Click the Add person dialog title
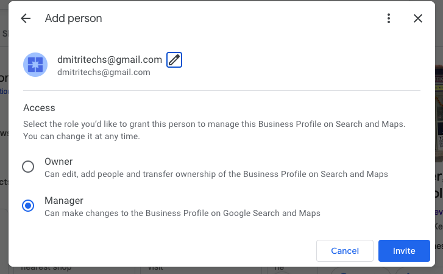Viewport: 443px width, 274px height. (x=73, y=18)
